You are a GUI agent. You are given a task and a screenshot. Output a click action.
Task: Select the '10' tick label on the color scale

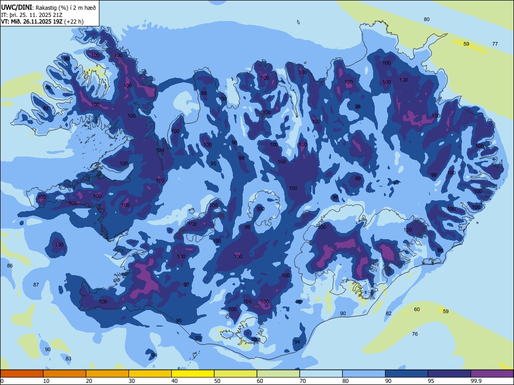click(46, 381)
